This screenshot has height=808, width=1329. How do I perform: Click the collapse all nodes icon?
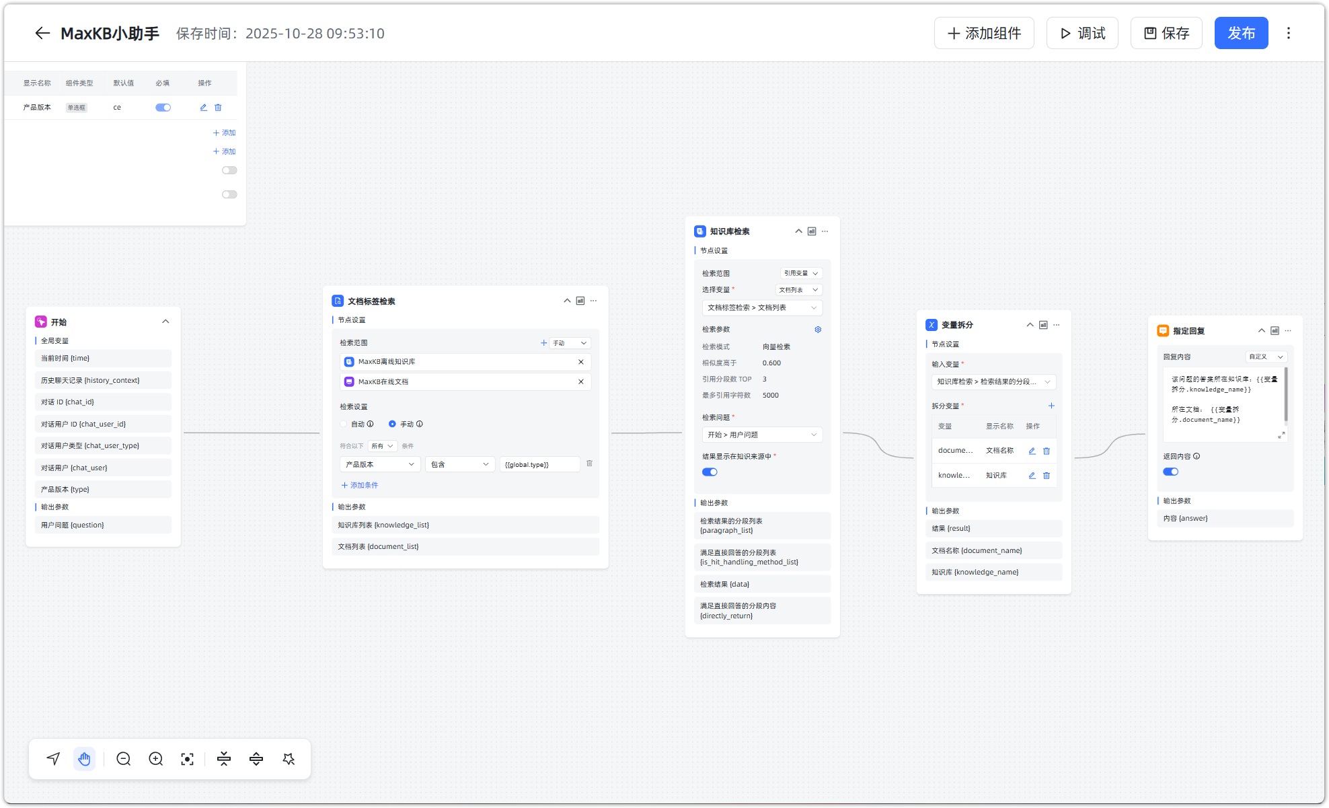(224, 759)
